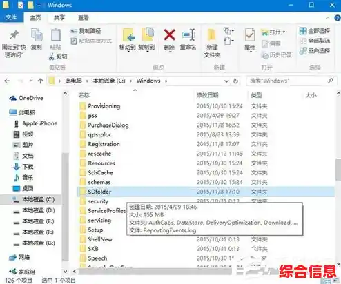Click Select all (全部选择)
Screen dimensions: 341x284
coord(315,31)
